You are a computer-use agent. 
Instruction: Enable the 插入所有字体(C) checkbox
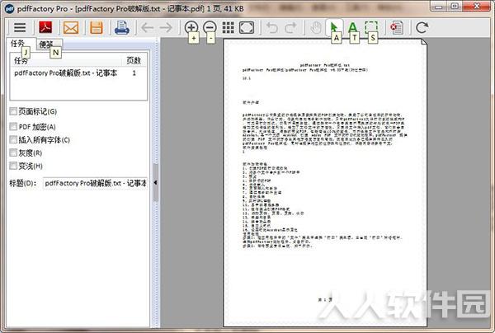tap(13, 139)
